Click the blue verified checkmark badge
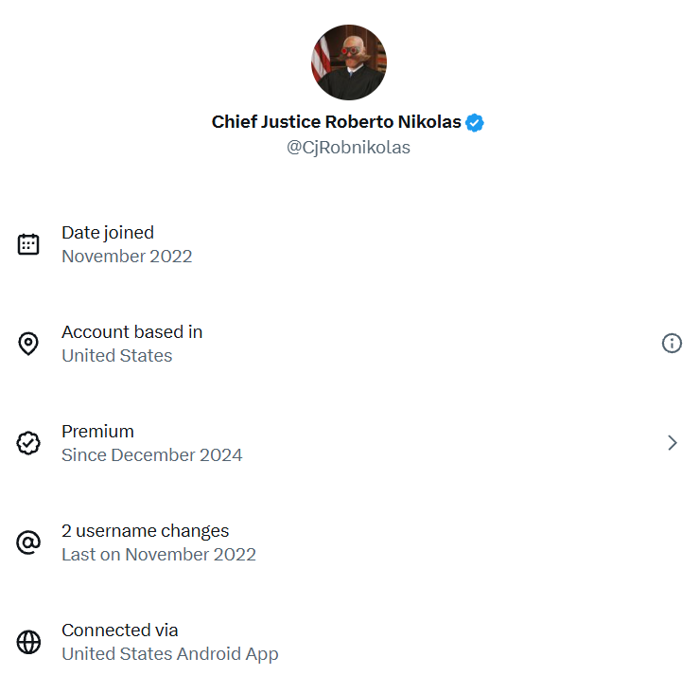This screenshot has height=693, width=699. tap(474, 123)
